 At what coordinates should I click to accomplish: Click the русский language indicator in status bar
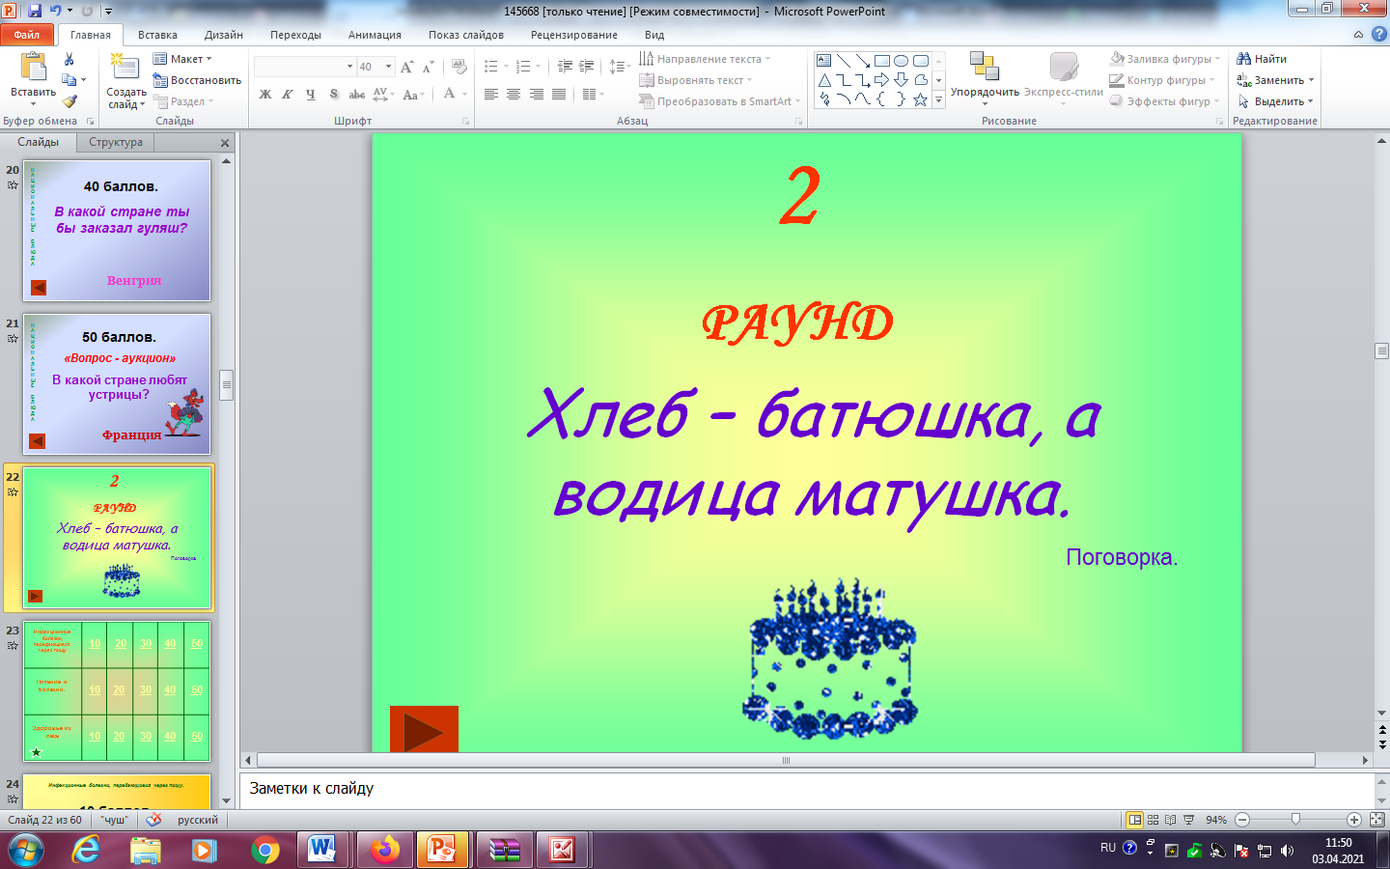(x=198, y=820)
